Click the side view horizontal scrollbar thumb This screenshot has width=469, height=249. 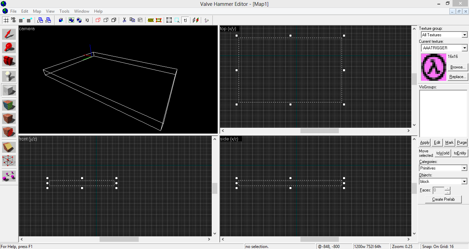[319, 239]
